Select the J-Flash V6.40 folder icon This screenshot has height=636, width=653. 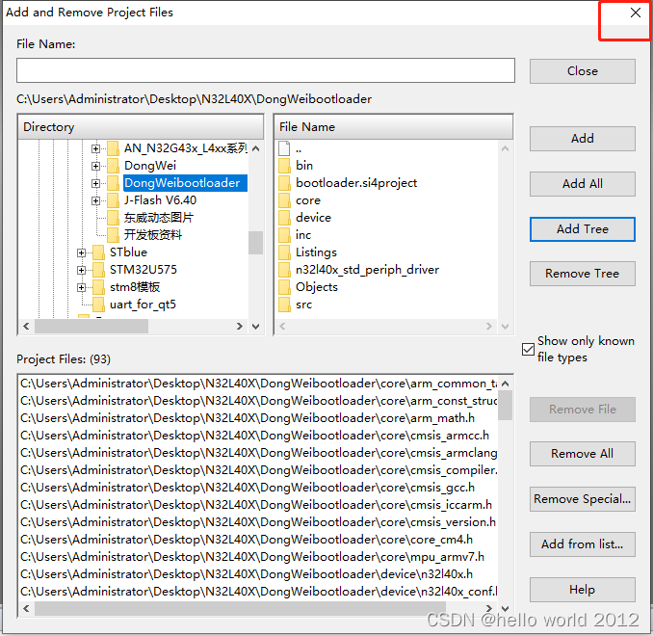(x=113, y=200)
